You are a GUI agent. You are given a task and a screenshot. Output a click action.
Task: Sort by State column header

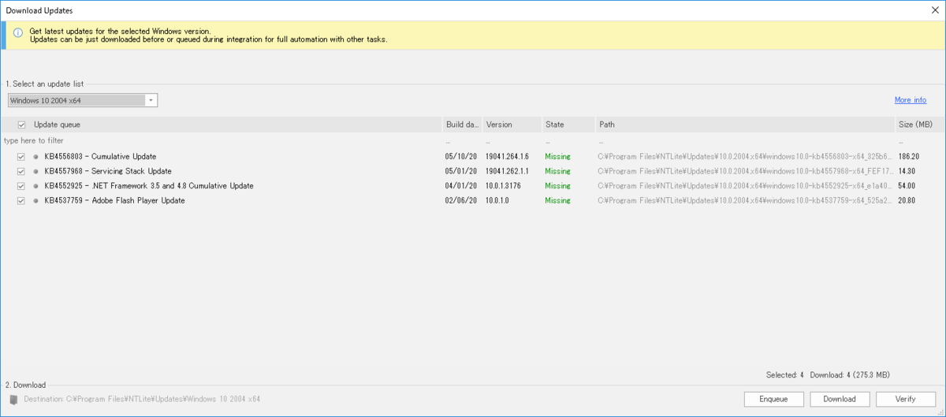coord(554,125)
